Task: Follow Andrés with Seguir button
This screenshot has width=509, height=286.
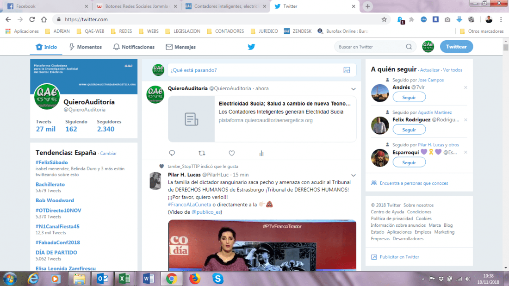Action: (x=409, y=97)
